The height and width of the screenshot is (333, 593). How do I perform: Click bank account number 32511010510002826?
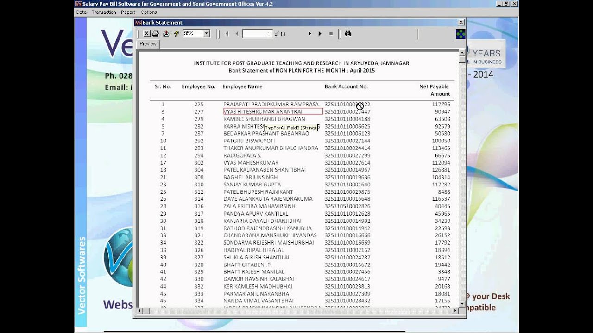pyautogui.click(x=347, y=206)
